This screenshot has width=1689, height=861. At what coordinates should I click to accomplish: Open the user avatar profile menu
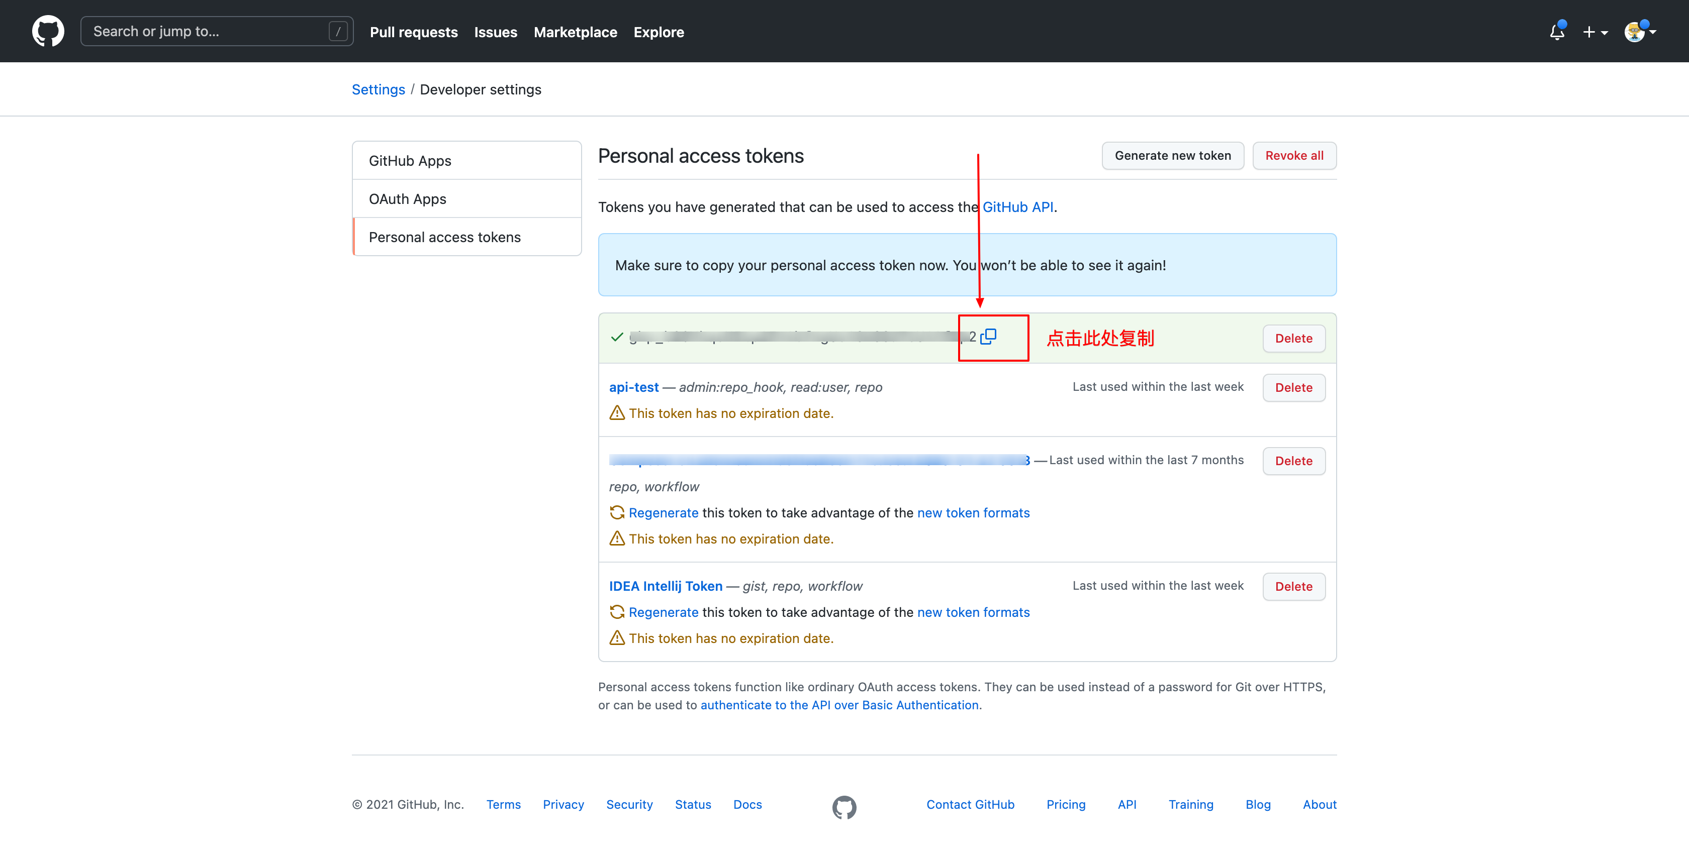coord(1640,32)
